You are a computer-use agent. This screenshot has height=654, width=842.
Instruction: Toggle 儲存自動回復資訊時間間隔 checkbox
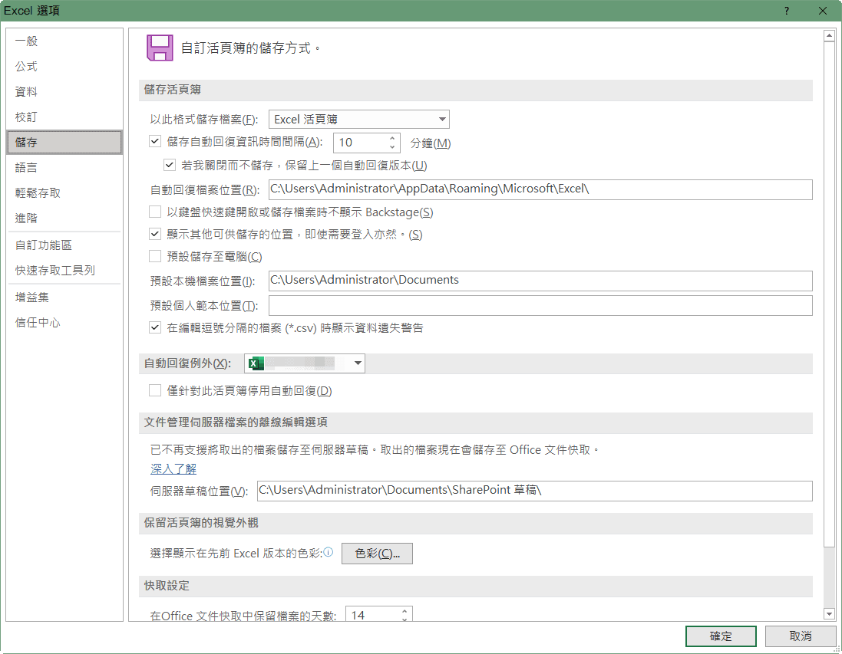155,142
